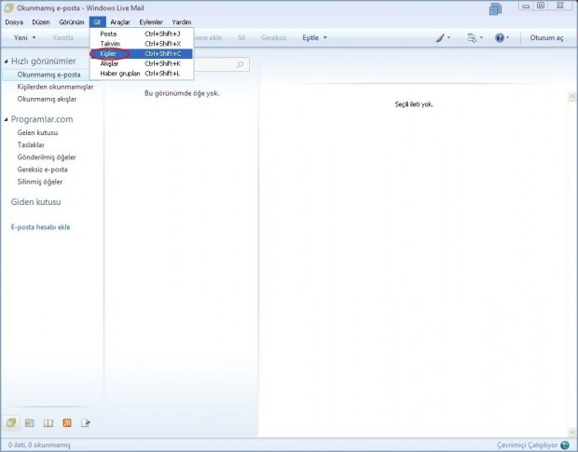Image resolution: width=578 pixels, height=452 pixels.
Task: Open the Düzen menu
Action: [40, 22]
